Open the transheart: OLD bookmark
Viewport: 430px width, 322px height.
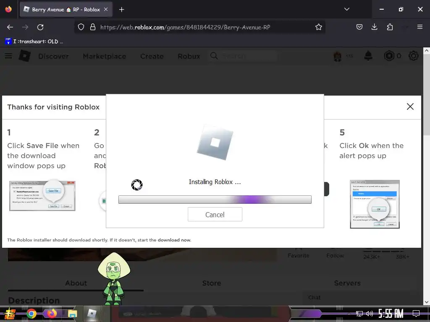coord(34,42)
